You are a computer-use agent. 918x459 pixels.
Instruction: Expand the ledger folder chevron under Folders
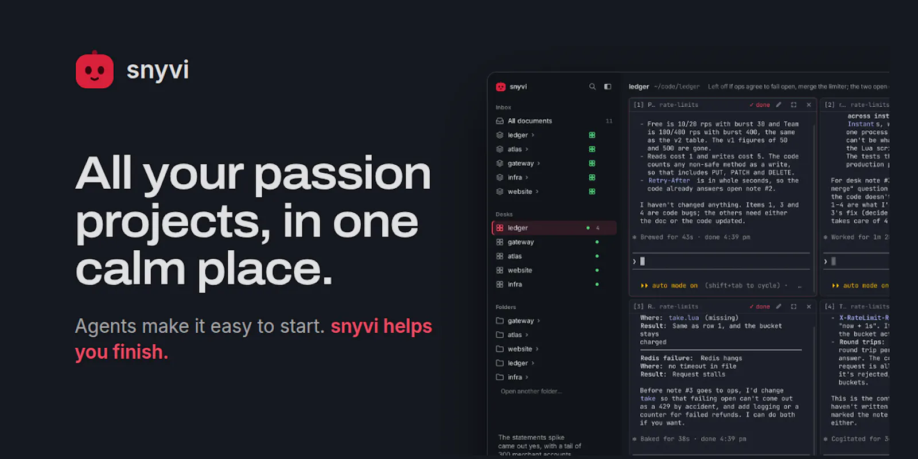(x=533, y=363)
